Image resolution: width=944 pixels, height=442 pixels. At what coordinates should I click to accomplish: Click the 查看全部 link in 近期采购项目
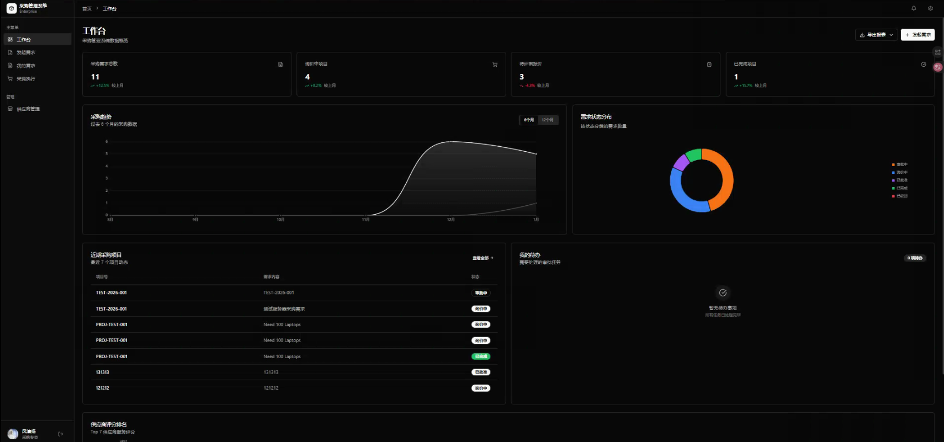[x=483, y=258]
